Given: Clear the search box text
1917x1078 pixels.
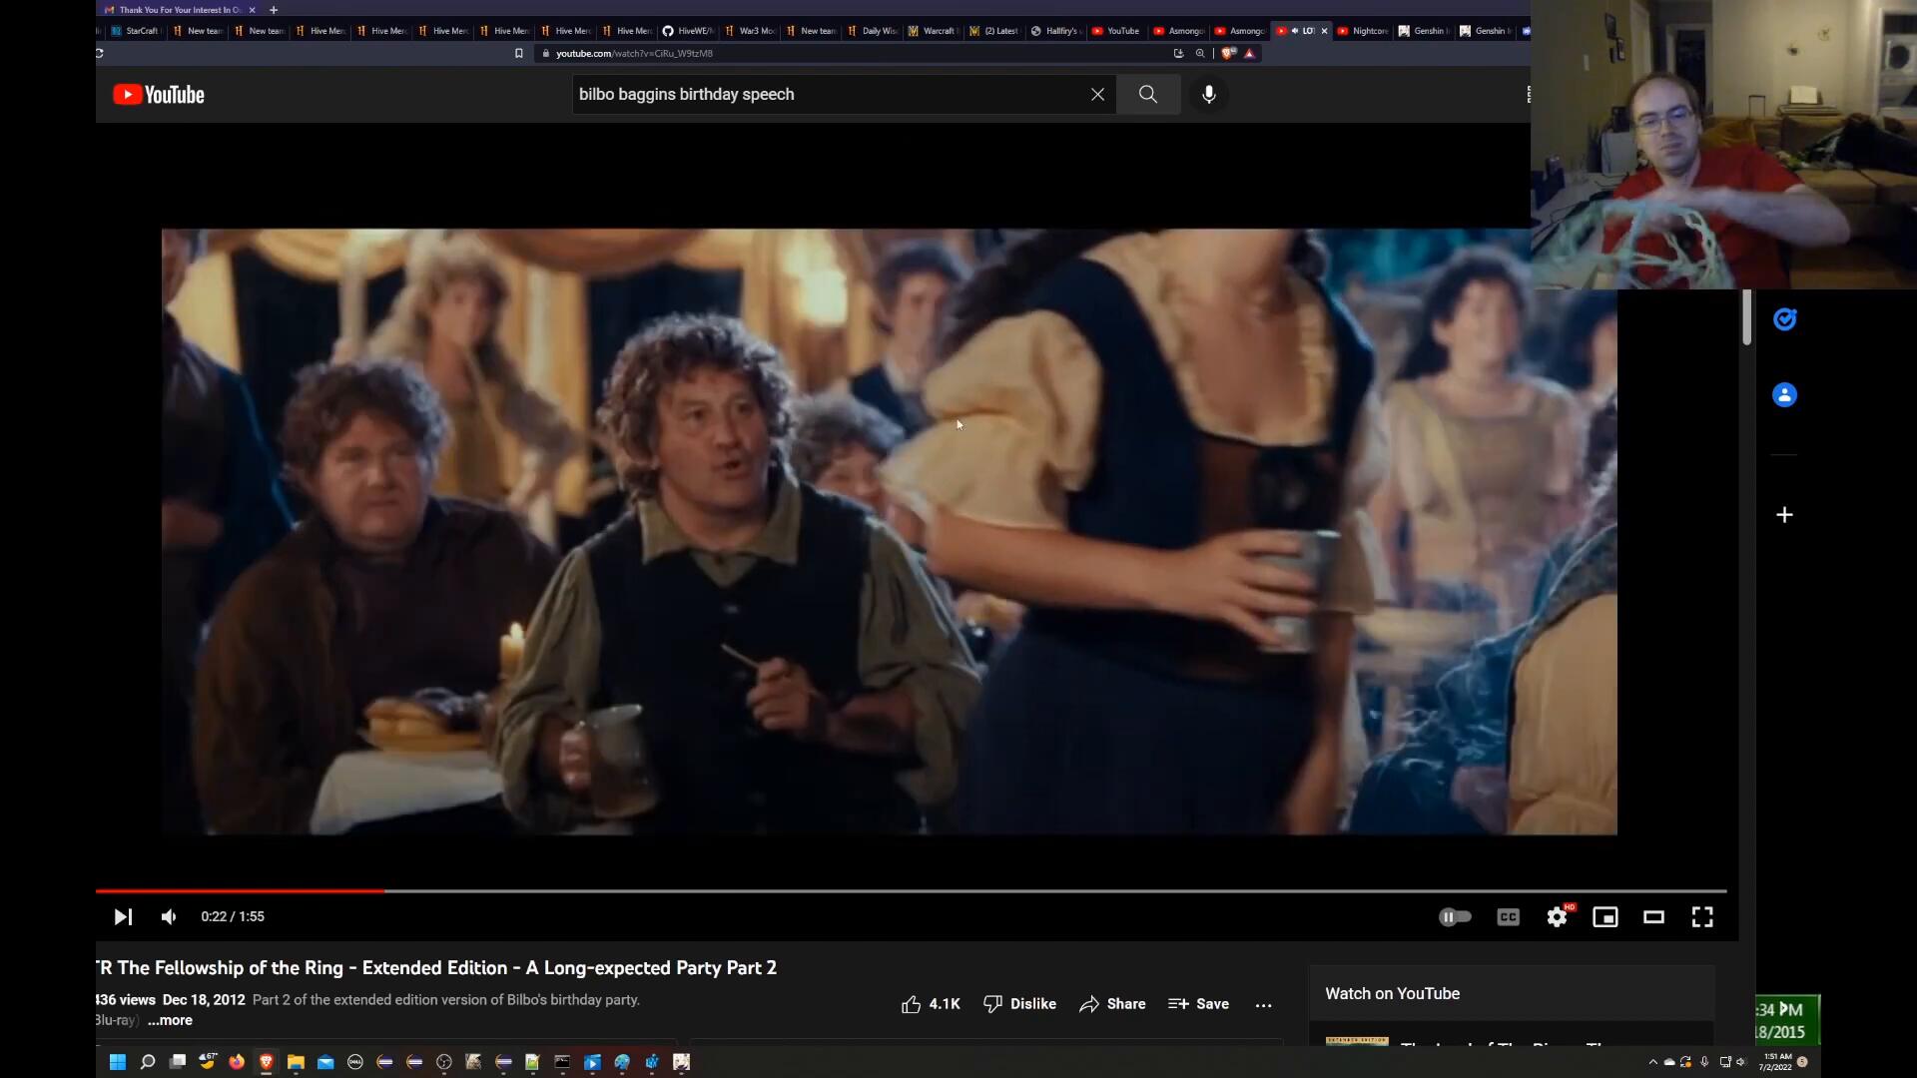Looking at the screenshot, I should tap(1097, 95).
